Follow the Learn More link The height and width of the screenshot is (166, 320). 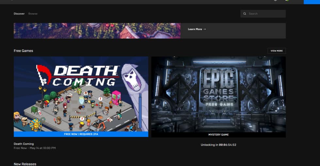[197, 29]
